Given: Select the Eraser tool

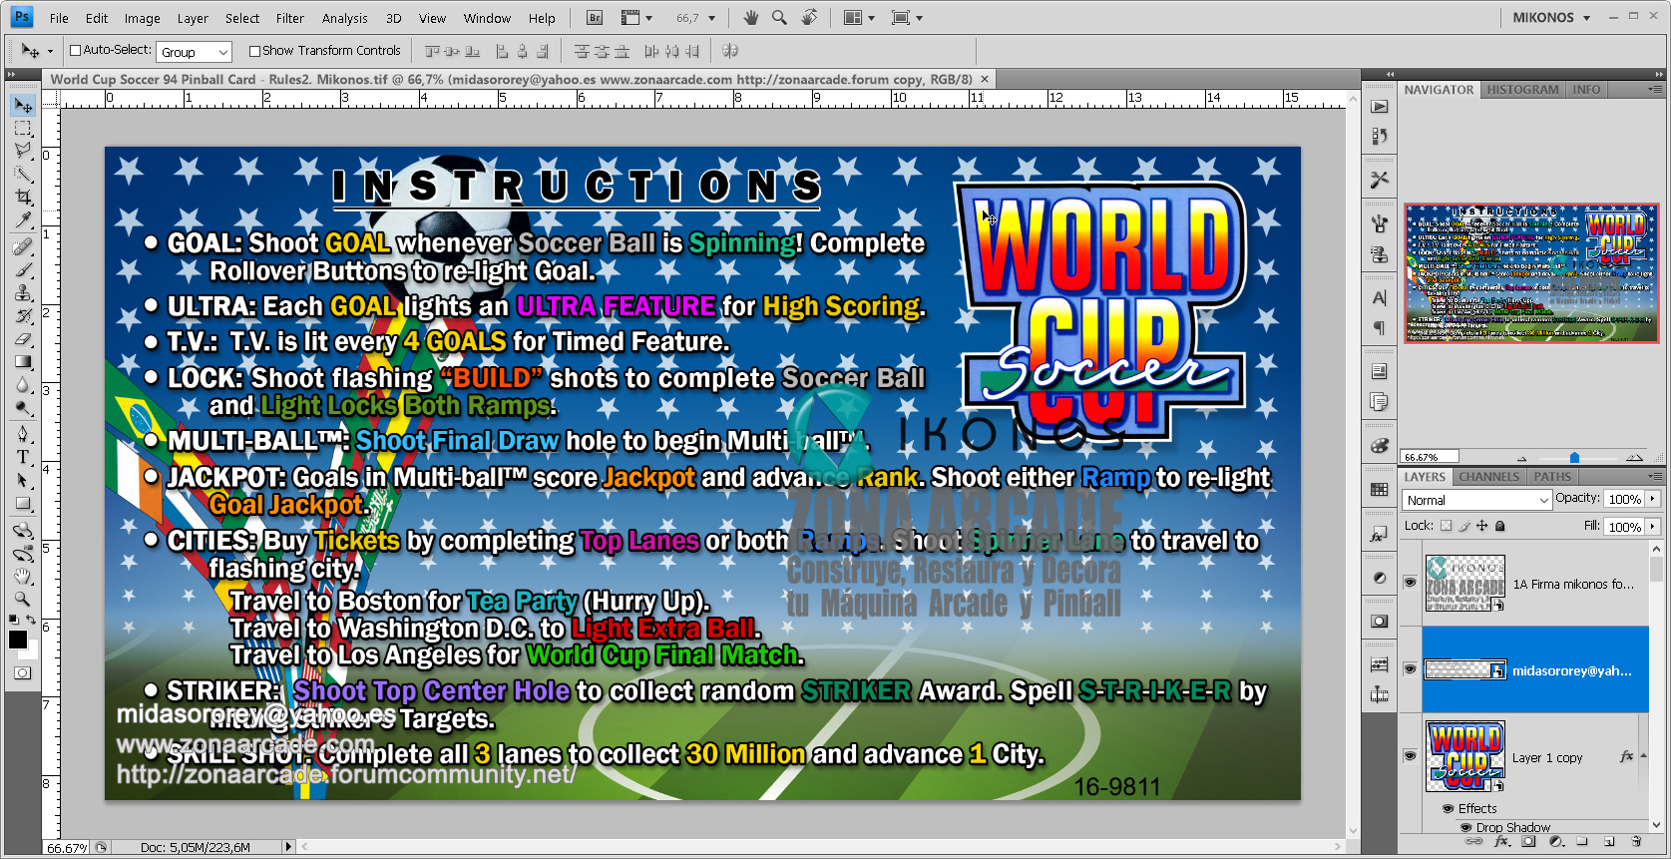Looking at the screenshot, I should tap(23, 339).
